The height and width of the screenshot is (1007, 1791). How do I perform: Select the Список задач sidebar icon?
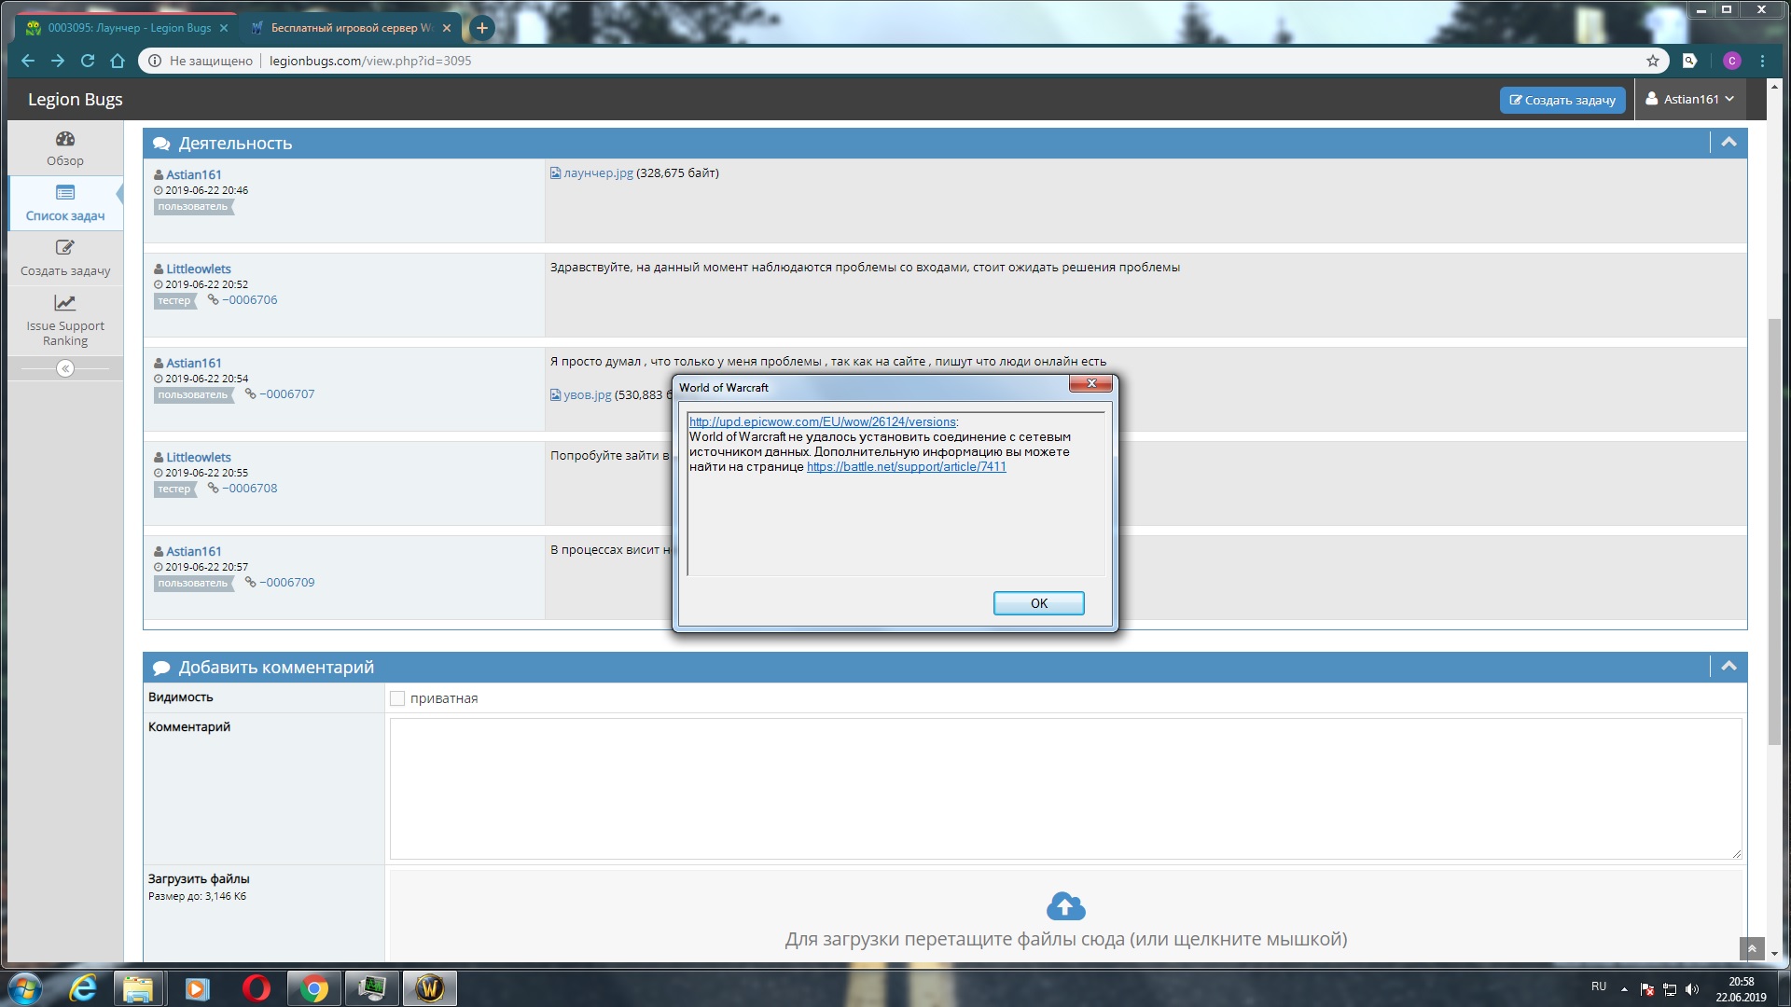(x=65, y=194)
